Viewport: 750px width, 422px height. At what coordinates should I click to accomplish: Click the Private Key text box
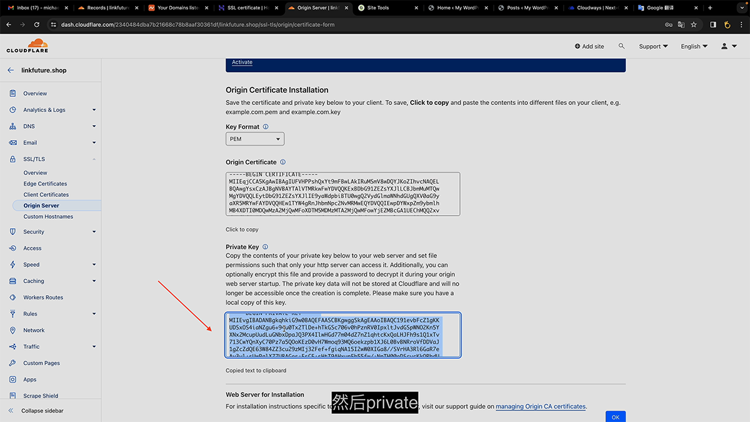(342, 335)
